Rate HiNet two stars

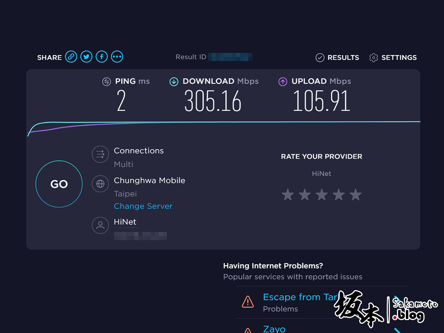(305, 194)
